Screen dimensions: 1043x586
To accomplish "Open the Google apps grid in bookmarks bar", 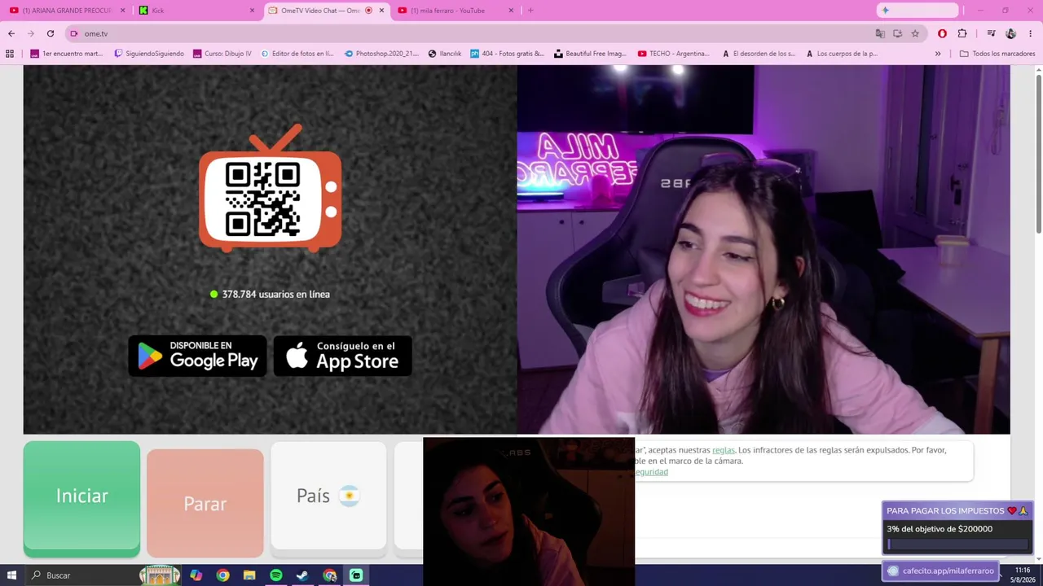I will 10,54.
